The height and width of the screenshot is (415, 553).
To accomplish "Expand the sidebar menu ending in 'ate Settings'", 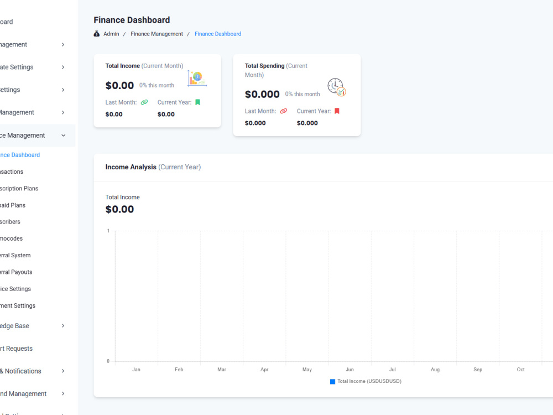I will tap(63, 67).
